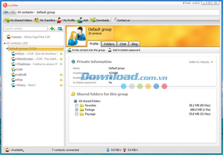
Task: Open My Profile from toolbar
Action: pyautogui.click(x=67, y=20)
